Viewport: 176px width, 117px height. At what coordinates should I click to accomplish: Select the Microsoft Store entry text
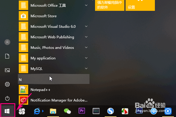43,16
